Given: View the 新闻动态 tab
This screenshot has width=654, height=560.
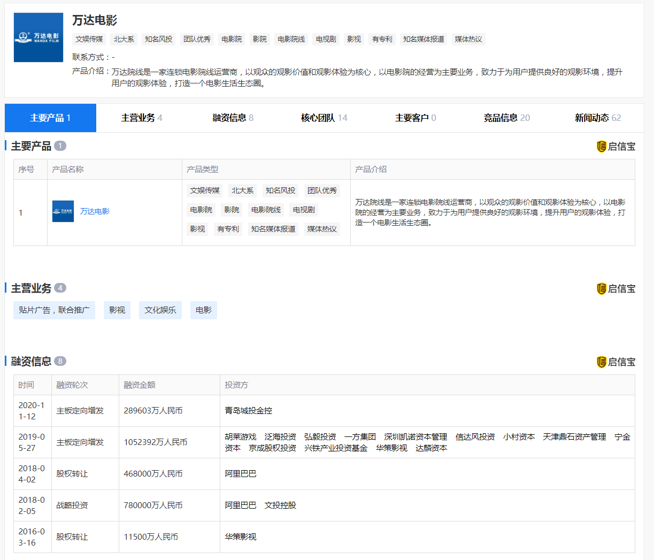Looking at the screenshot, I should (598, 118).
